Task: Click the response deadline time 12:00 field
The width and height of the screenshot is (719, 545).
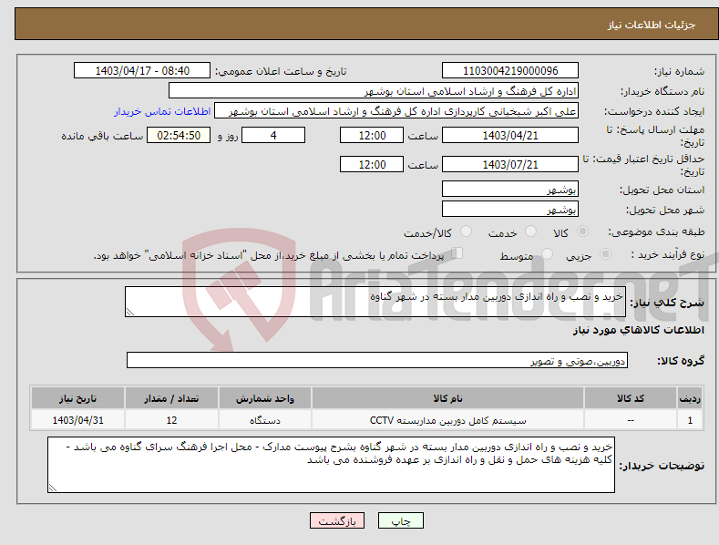Action: [x=372, y=135]
